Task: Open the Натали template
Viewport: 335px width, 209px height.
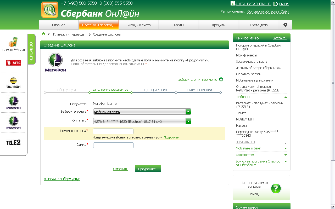Action: point(241,126)
